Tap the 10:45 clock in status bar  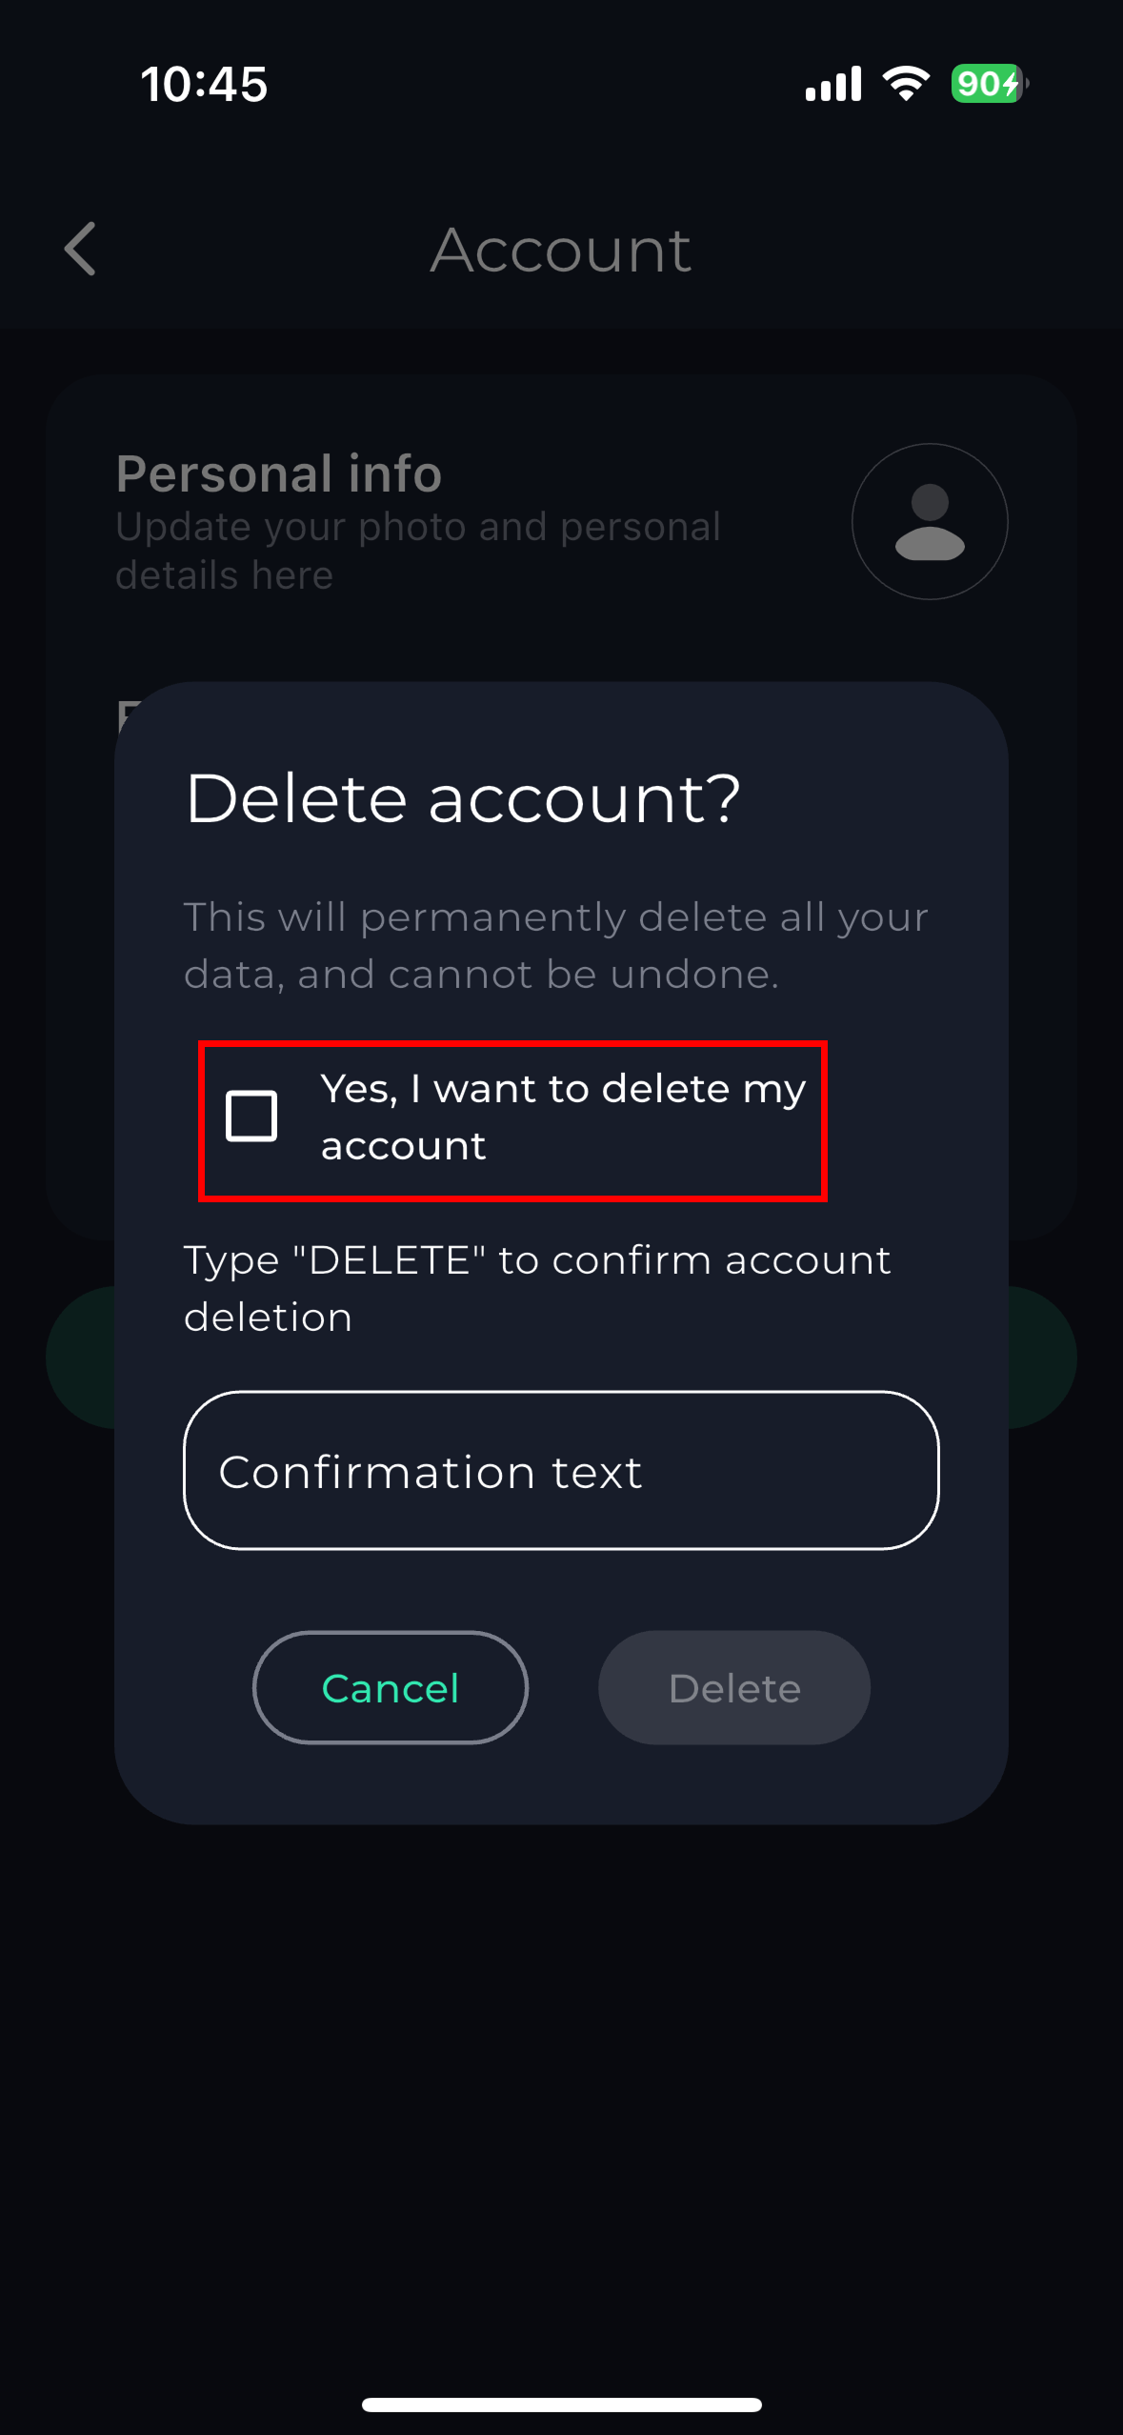(x=203, y=84)
